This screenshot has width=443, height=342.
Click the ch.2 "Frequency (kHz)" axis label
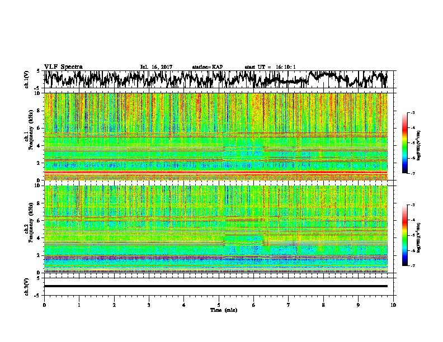[31, 222]
